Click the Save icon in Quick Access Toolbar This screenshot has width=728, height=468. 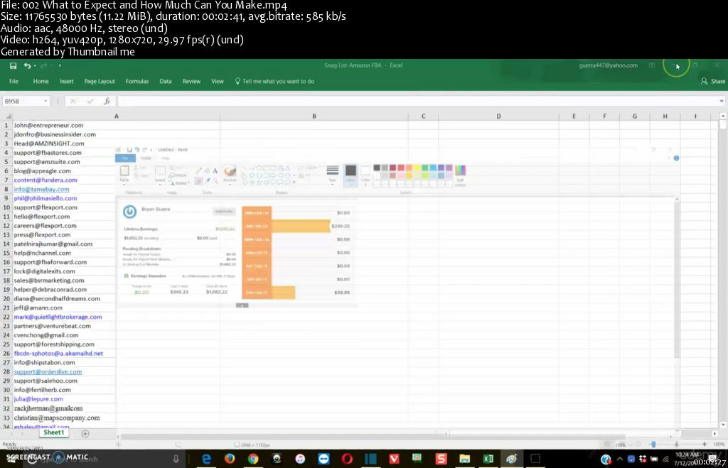(x=13, y=66)
